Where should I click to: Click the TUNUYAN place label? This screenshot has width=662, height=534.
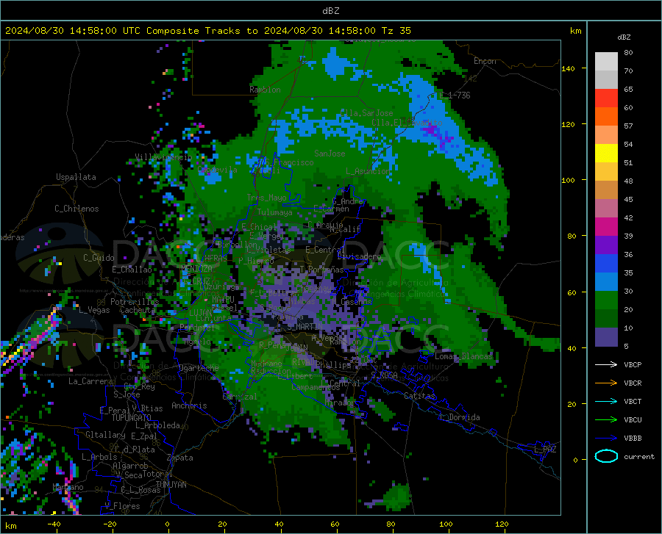[171, 485]
